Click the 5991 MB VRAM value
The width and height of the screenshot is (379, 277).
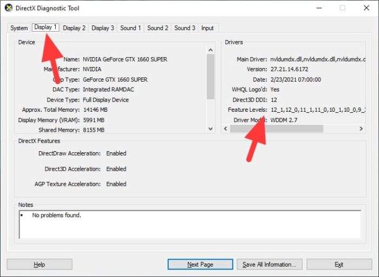pos(94,120)
